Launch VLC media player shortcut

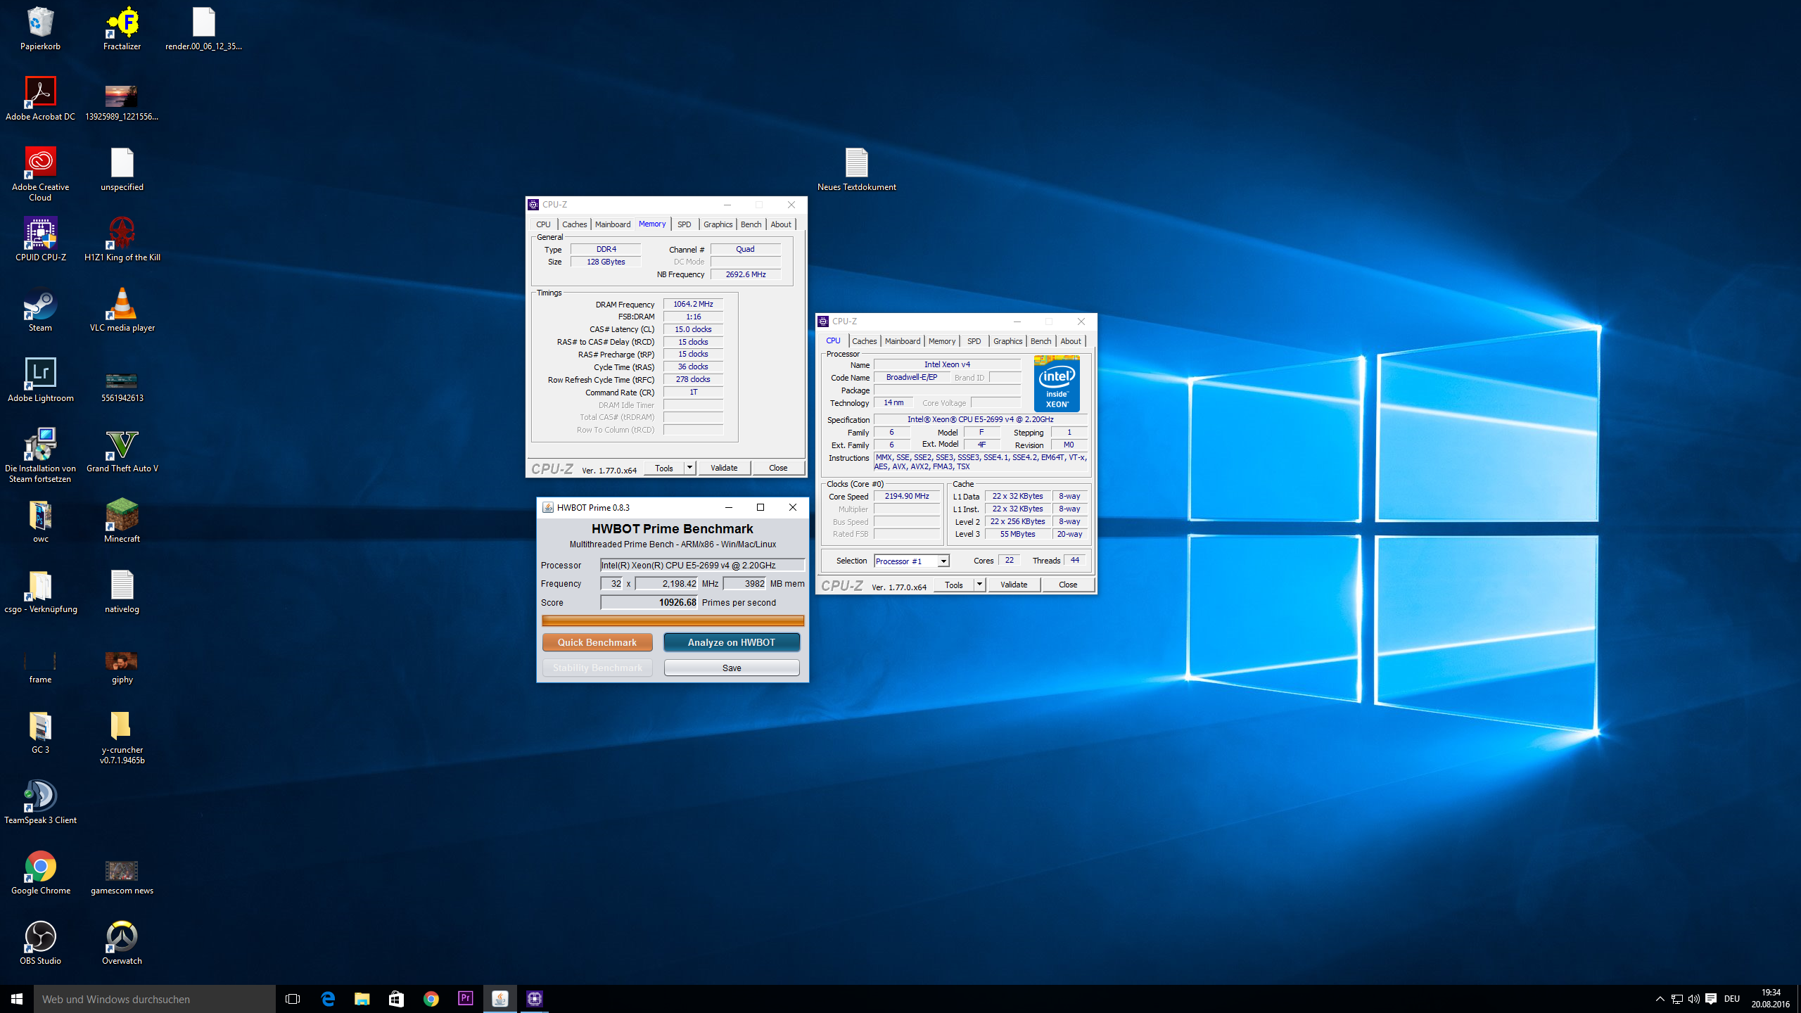122,310
